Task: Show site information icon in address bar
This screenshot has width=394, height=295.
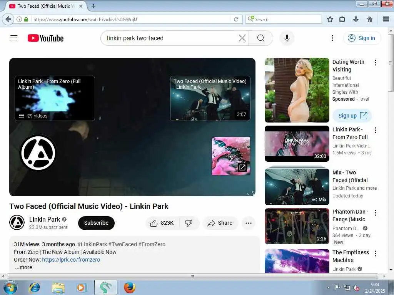Action: [19, 19]
